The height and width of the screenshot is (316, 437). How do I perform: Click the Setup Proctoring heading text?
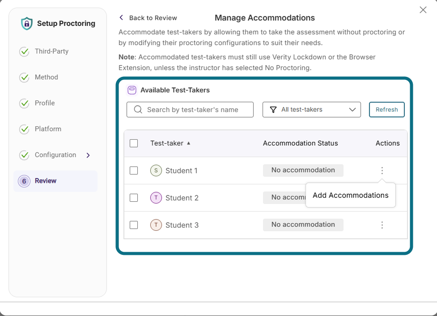66,23
